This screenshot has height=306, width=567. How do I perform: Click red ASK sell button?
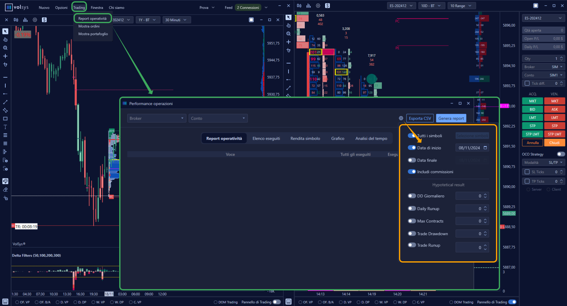[x=554, y=109]
